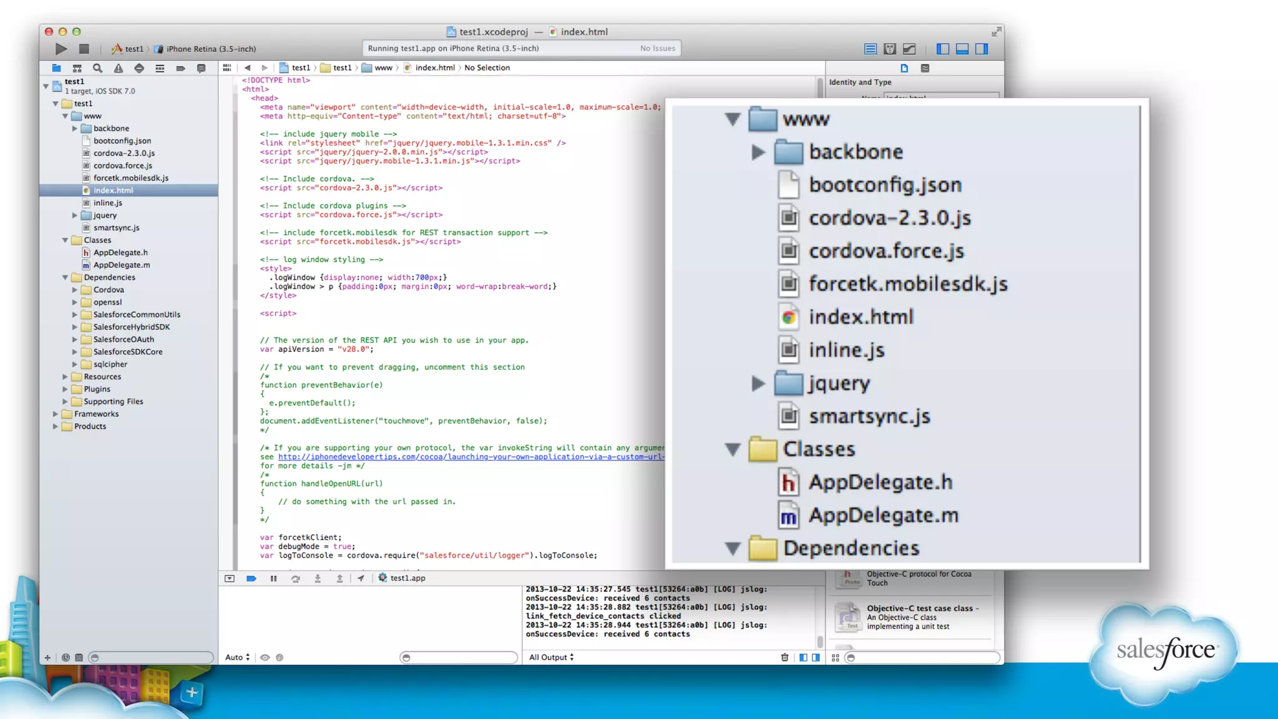Click the Step Out debug icon

(339, 579)
